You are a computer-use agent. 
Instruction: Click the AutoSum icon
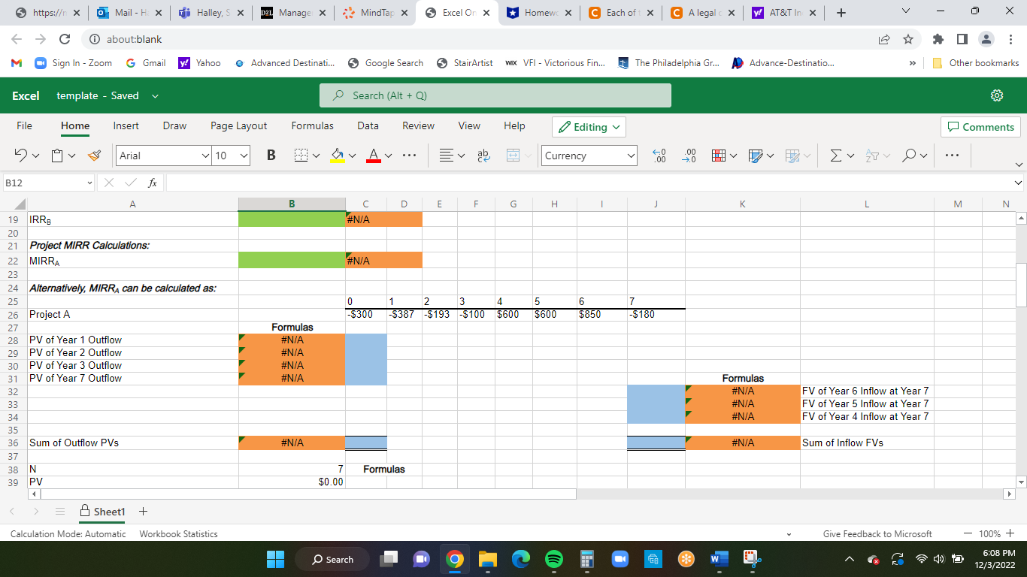[x=837, y=156]
